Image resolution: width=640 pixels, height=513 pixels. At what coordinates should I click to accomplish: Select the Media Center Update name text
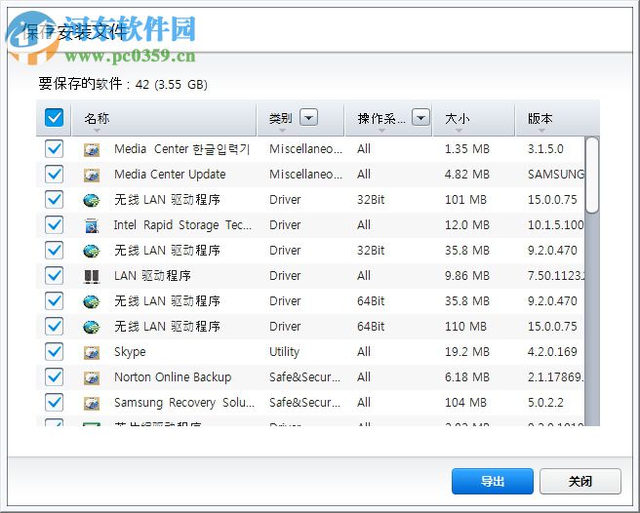(x=170, y=175)
